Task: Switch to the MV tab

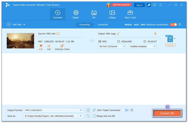Action: pyautogui.click(x=94, y=14)
